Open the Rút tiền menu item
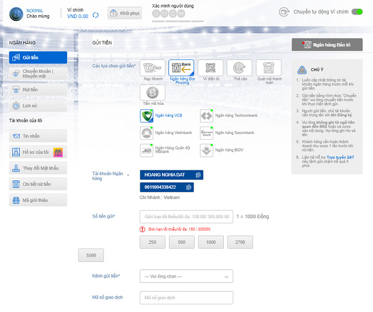Viewport: 373px width, 312px height. pyautogui.click(x=38, y=90)
